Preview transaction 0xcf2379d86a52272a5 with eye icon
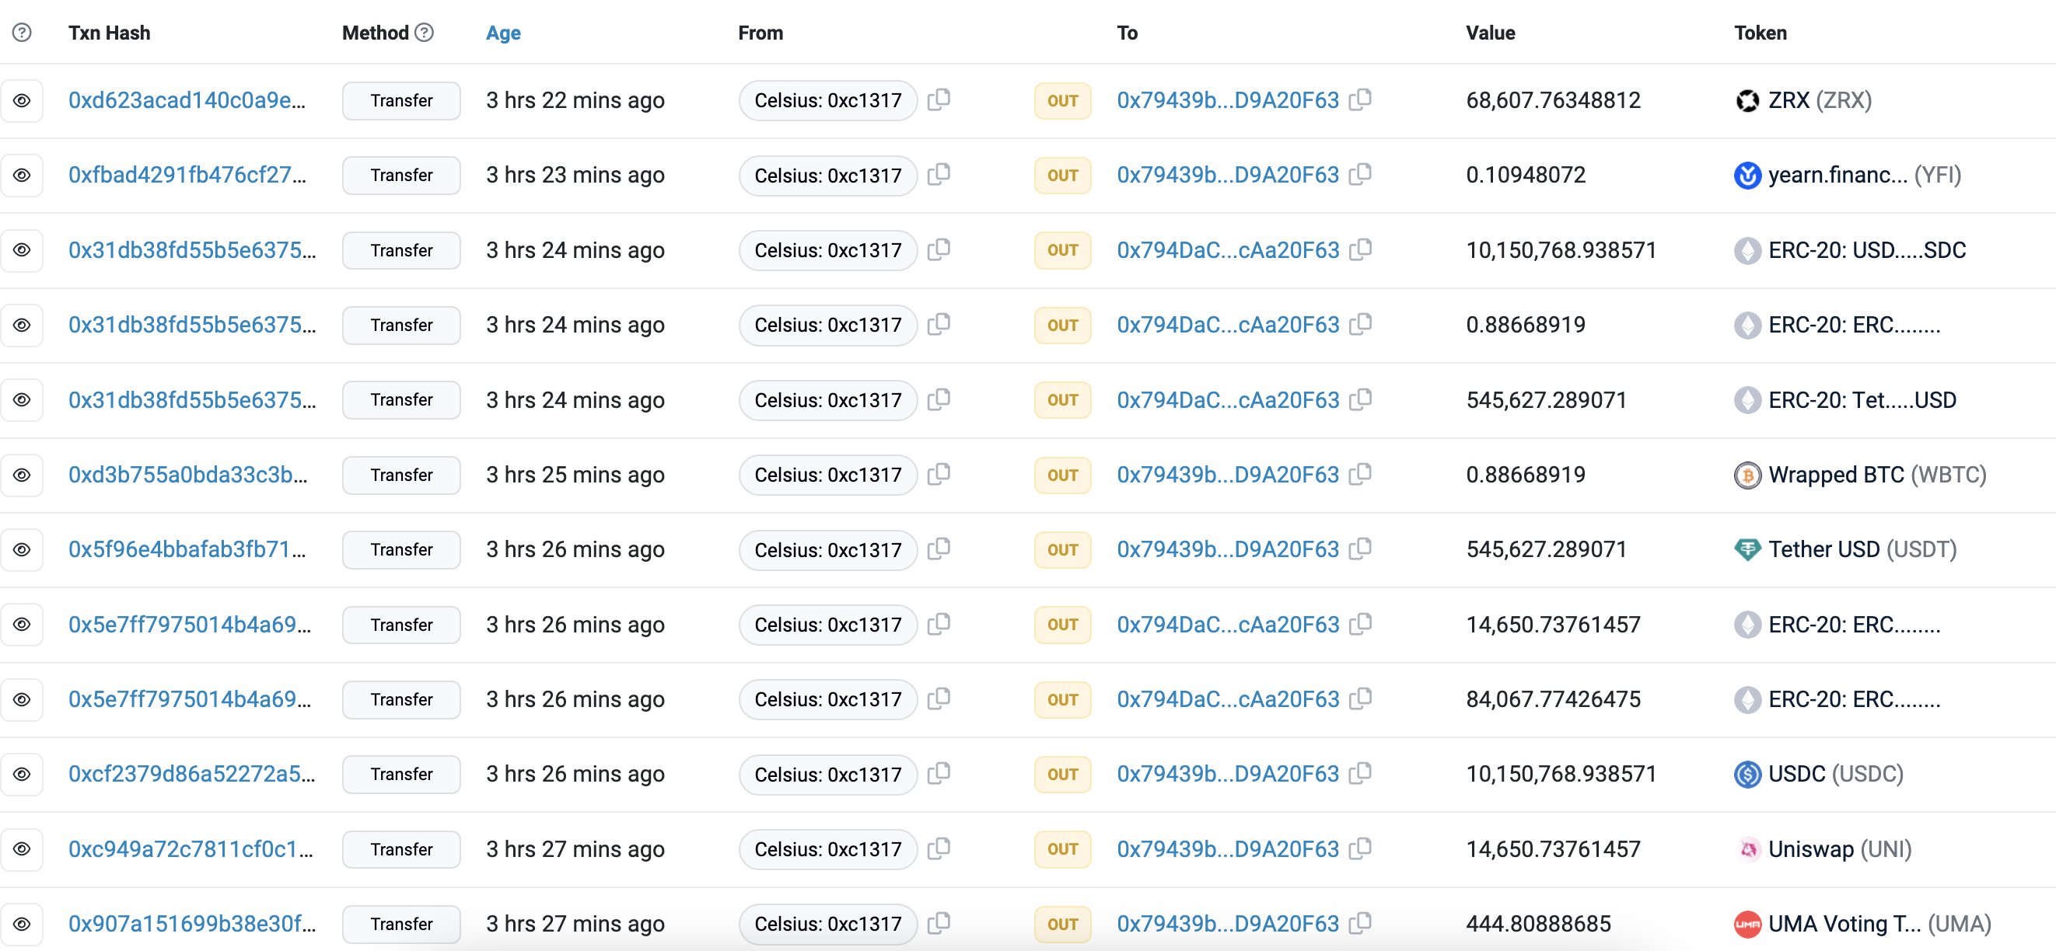The width and height of the screenshot is (2056, 951). [22, 775]
